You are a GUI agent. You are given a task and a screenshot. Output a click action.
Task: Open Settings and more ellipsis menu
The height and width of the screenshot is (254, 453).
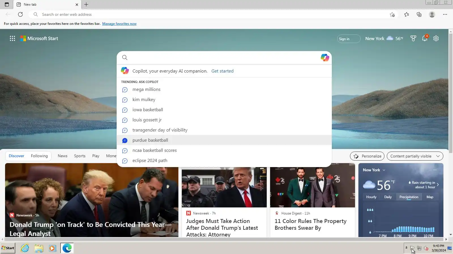[445, 14]
